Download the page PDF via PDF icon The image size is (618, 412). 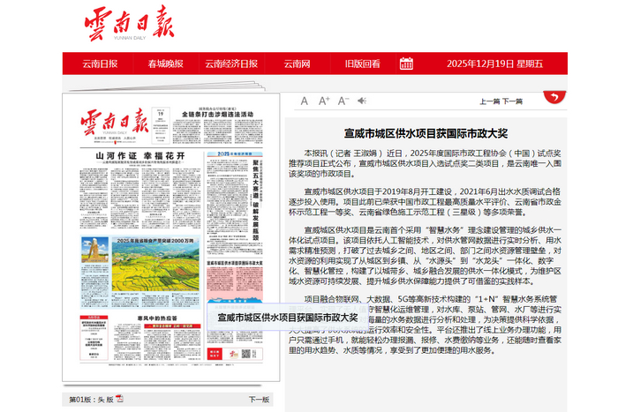119,399
